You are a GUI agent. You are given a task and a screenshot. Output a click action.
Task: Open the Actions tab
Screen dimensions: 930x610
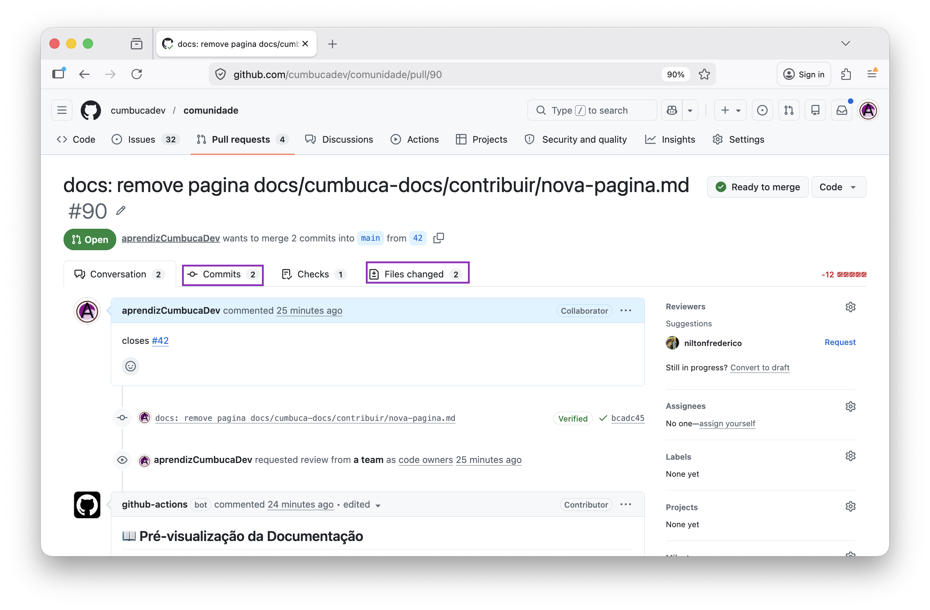coord(415,139)
